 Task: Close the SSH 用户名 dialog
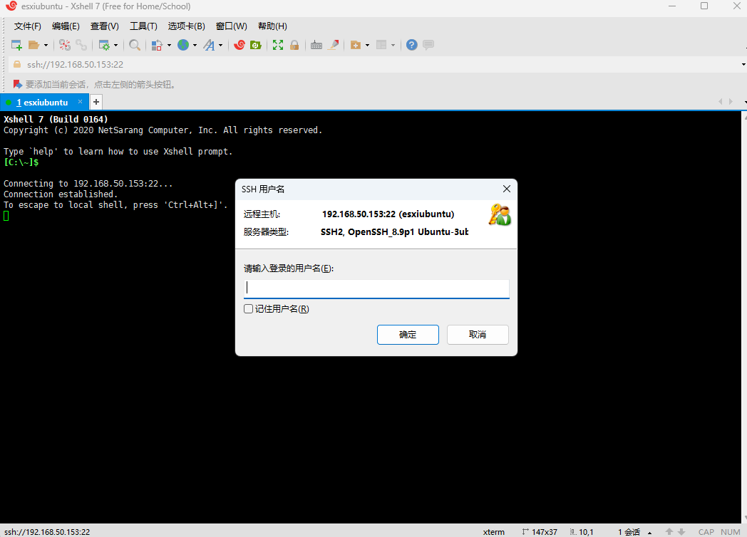[507, 189]
